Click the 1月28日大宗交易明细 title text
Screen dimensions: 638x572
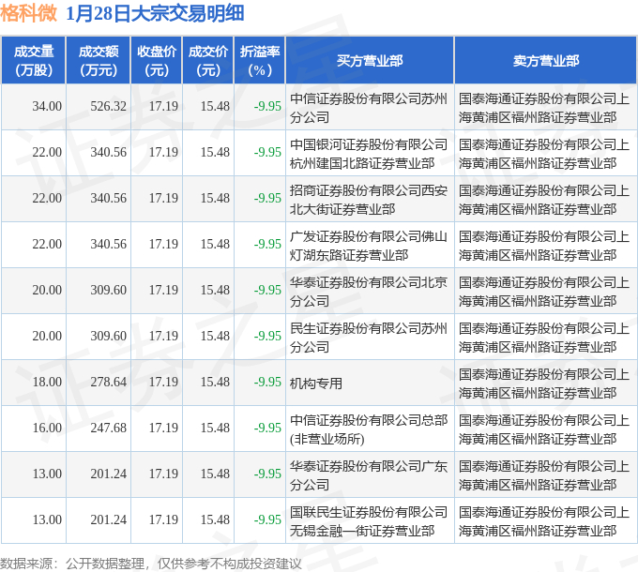pos(155,13)
